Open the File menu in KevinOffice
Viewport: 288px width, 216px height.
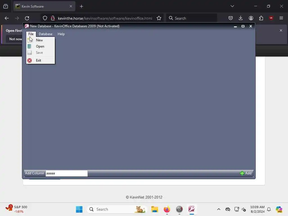point(31,34)
